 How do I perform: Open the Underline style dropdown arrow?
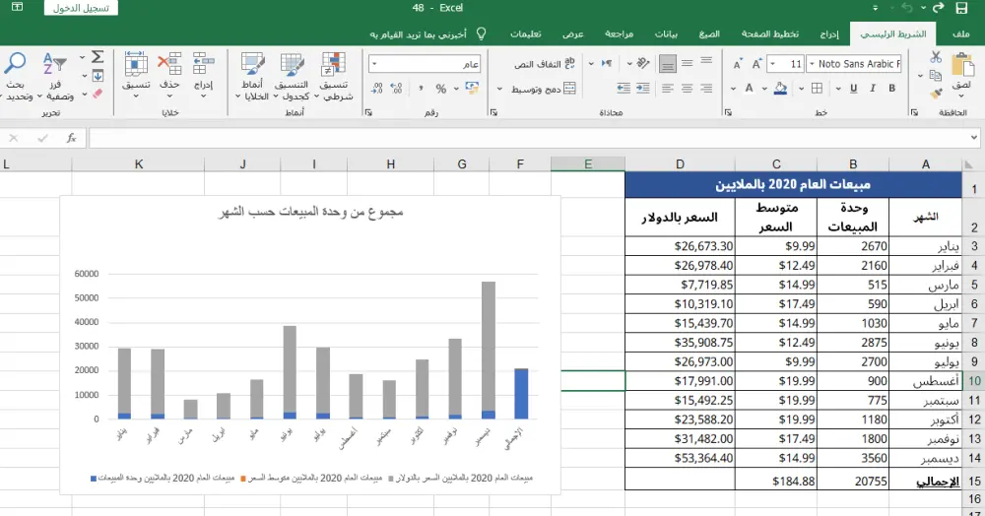[838, 90]
